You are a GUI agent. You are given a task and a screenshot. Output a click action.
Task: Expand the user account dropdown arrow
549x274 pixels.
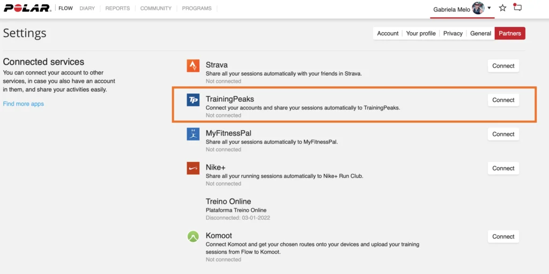(x=489, y=8)
